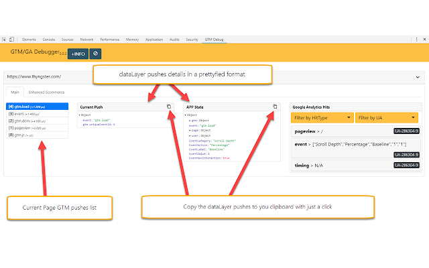Open Filter by HitType dropdown

pyautogui.click(x=322, y=117)
